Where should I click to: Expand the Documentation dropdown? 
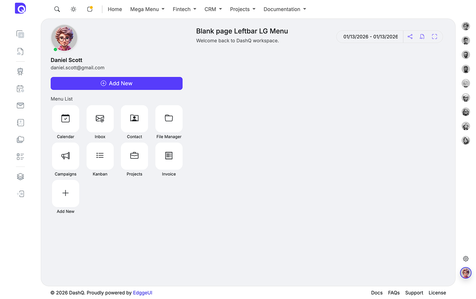pos(285,9)
